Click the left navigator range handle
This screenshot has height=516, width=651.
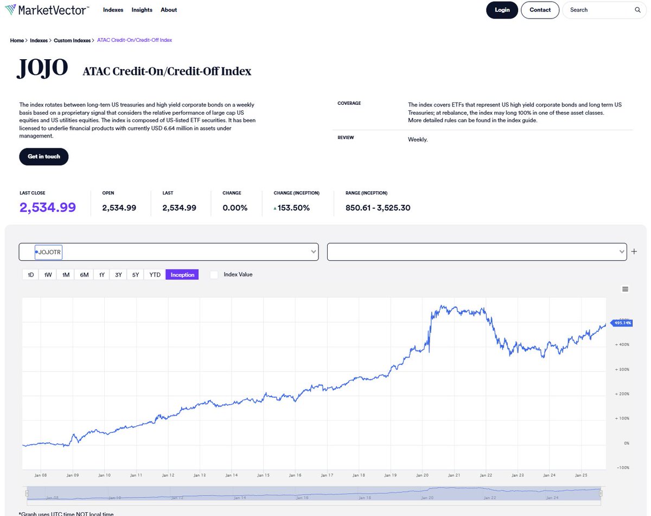[27, 493]
